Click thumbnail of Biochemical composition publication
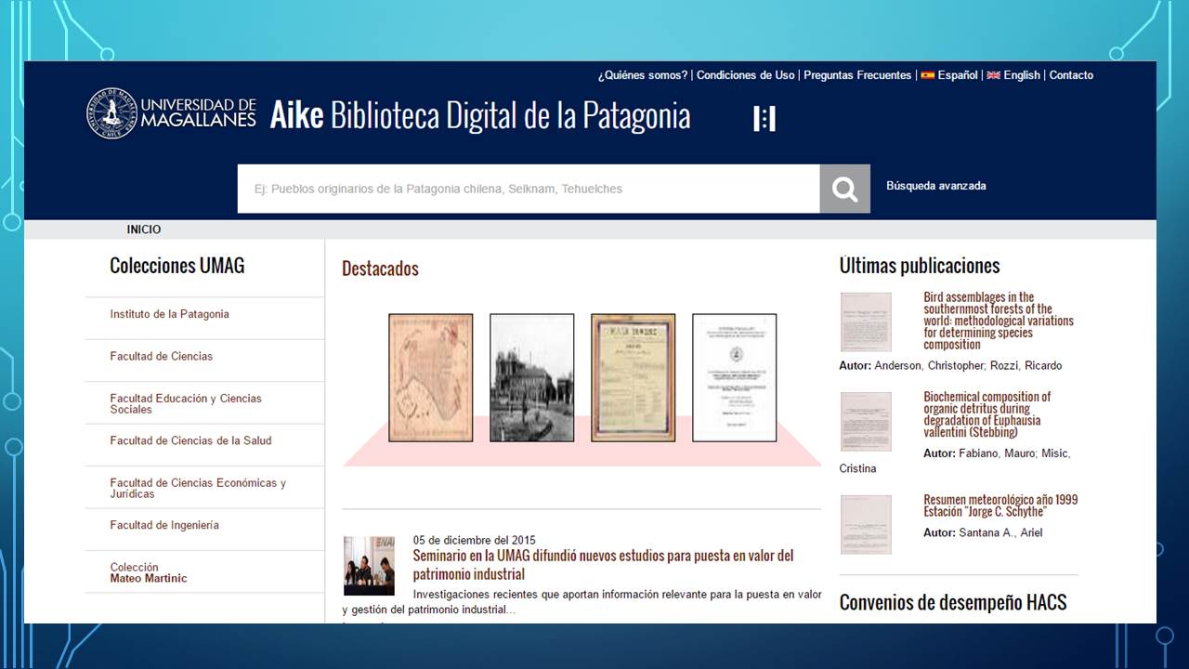This screenshot has height=669, width=1189. point(866,421)
